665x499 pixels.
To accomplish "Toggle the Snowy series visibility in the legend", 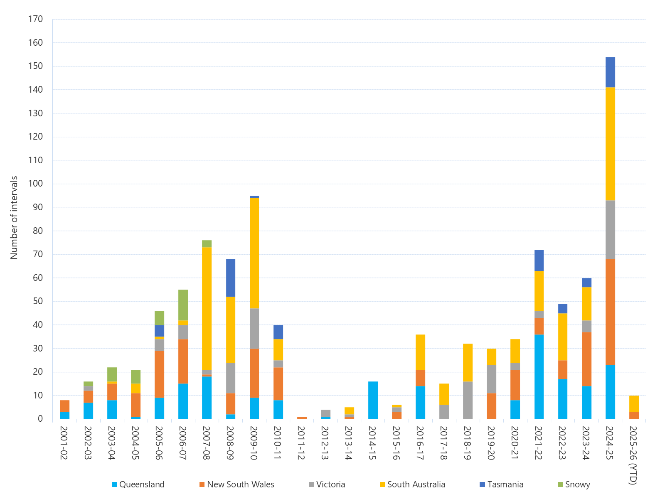I will (578, 484).
